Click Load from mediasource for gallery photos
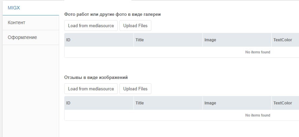 [91, 26]
